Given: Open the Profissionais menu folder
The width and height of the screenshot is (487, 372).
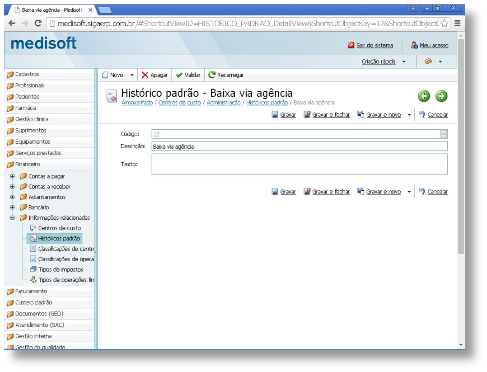Looking at the screenshot, I should tap(49, 85).
